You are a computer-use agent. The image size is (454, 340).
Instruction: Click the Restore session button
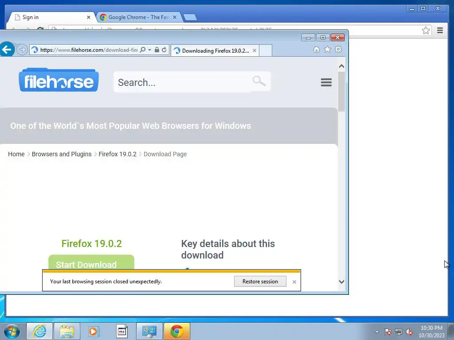click(260, 281)
